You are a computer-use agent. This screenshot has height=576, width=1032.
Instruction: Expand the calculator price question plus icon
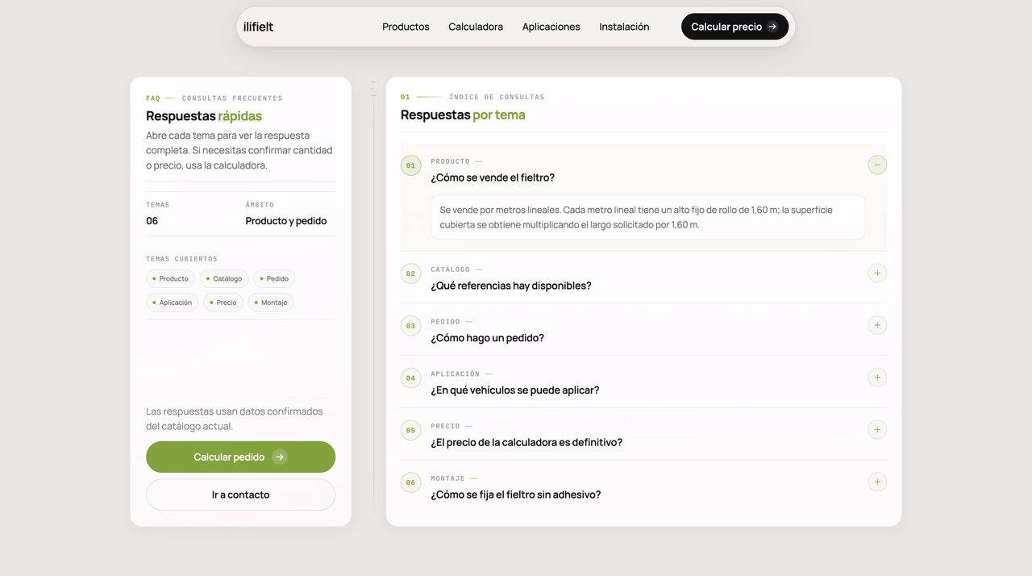(877, 430)
